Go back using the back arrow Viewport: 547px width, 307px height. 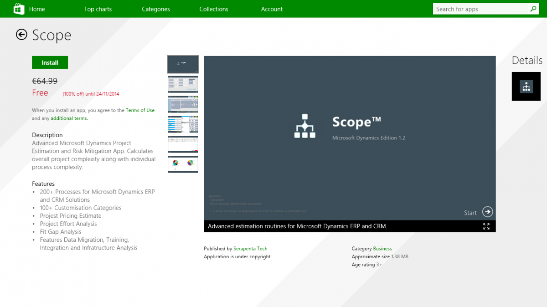(21, 34)
